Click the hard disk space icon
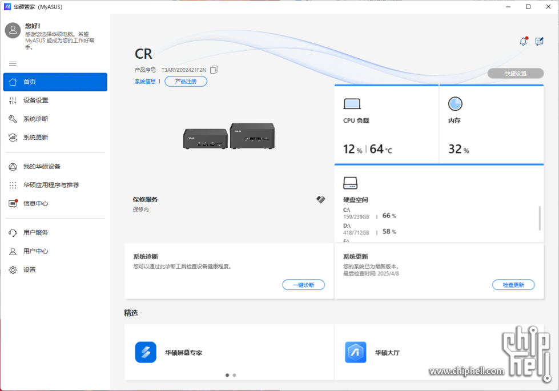559x391 pixels. pos(350,183)
